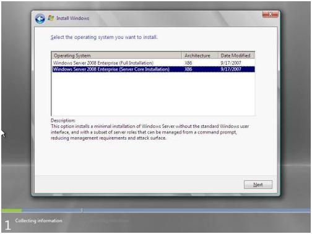The width and height of the screenshot is (312, 234).
Task: Click the 9/17/2007 date in Server Core row
Action: coord(231,69)
